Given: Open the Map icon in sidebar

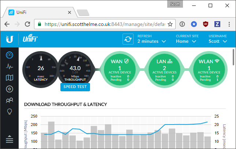Looking at the screenshot, I should click(10, 78).
